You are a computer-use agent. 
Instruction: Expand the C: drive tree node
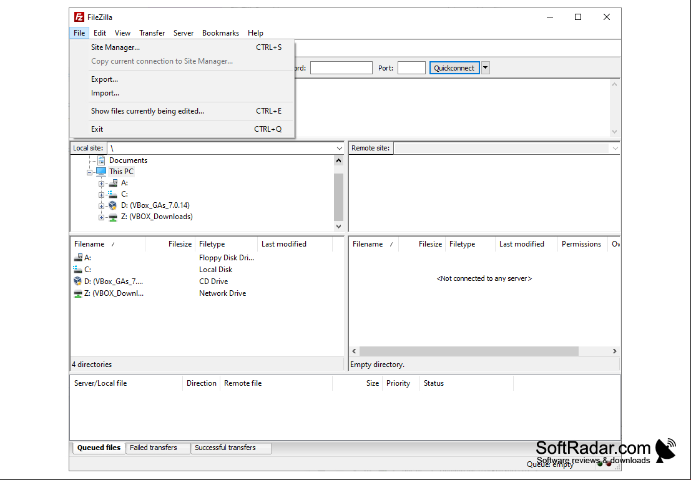pyautogui.click(x=101, y=195)
